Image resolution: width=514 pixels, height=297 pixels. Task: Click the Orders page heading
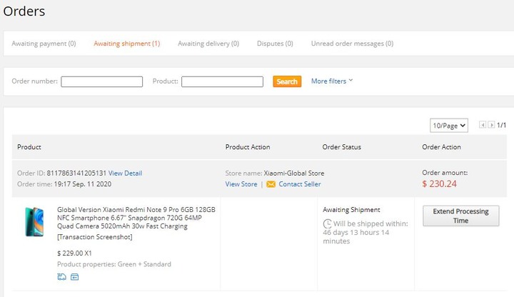24,11
